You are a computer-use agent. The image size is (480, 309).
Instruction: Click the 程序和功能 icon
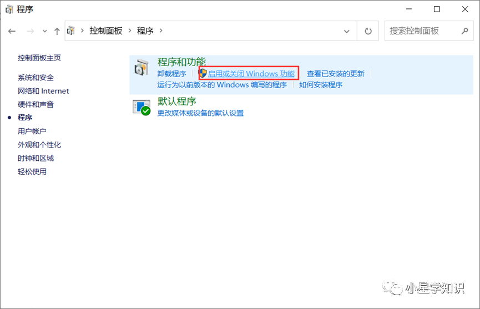(x=142, y=68)
